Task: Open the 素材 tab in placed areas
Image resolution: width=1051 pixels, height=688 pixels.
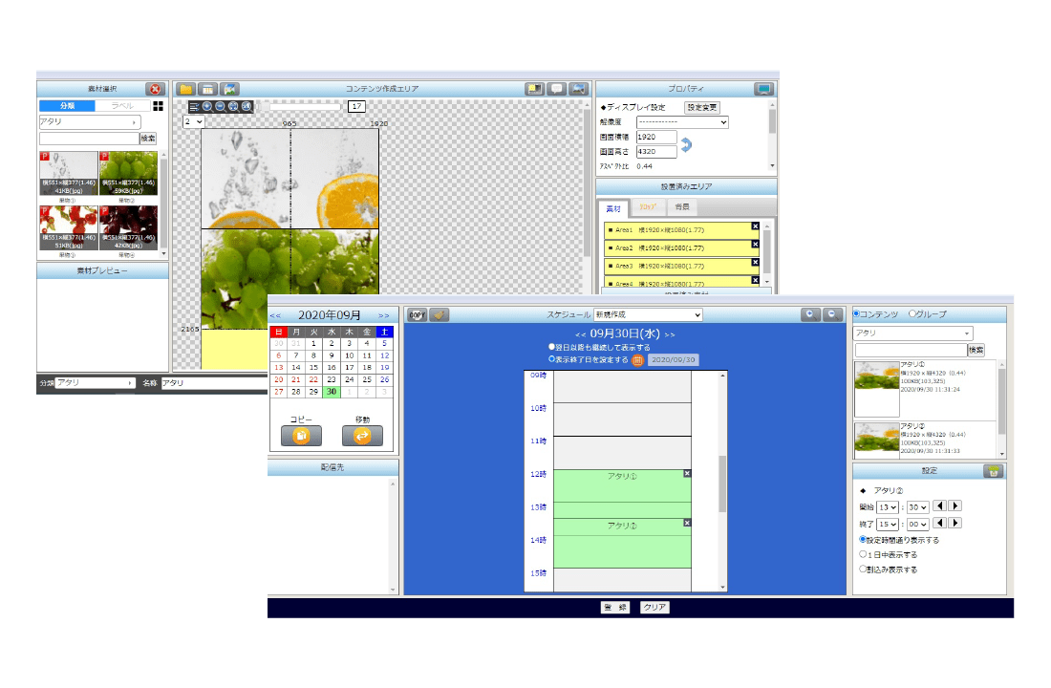Action: [613, 208]
